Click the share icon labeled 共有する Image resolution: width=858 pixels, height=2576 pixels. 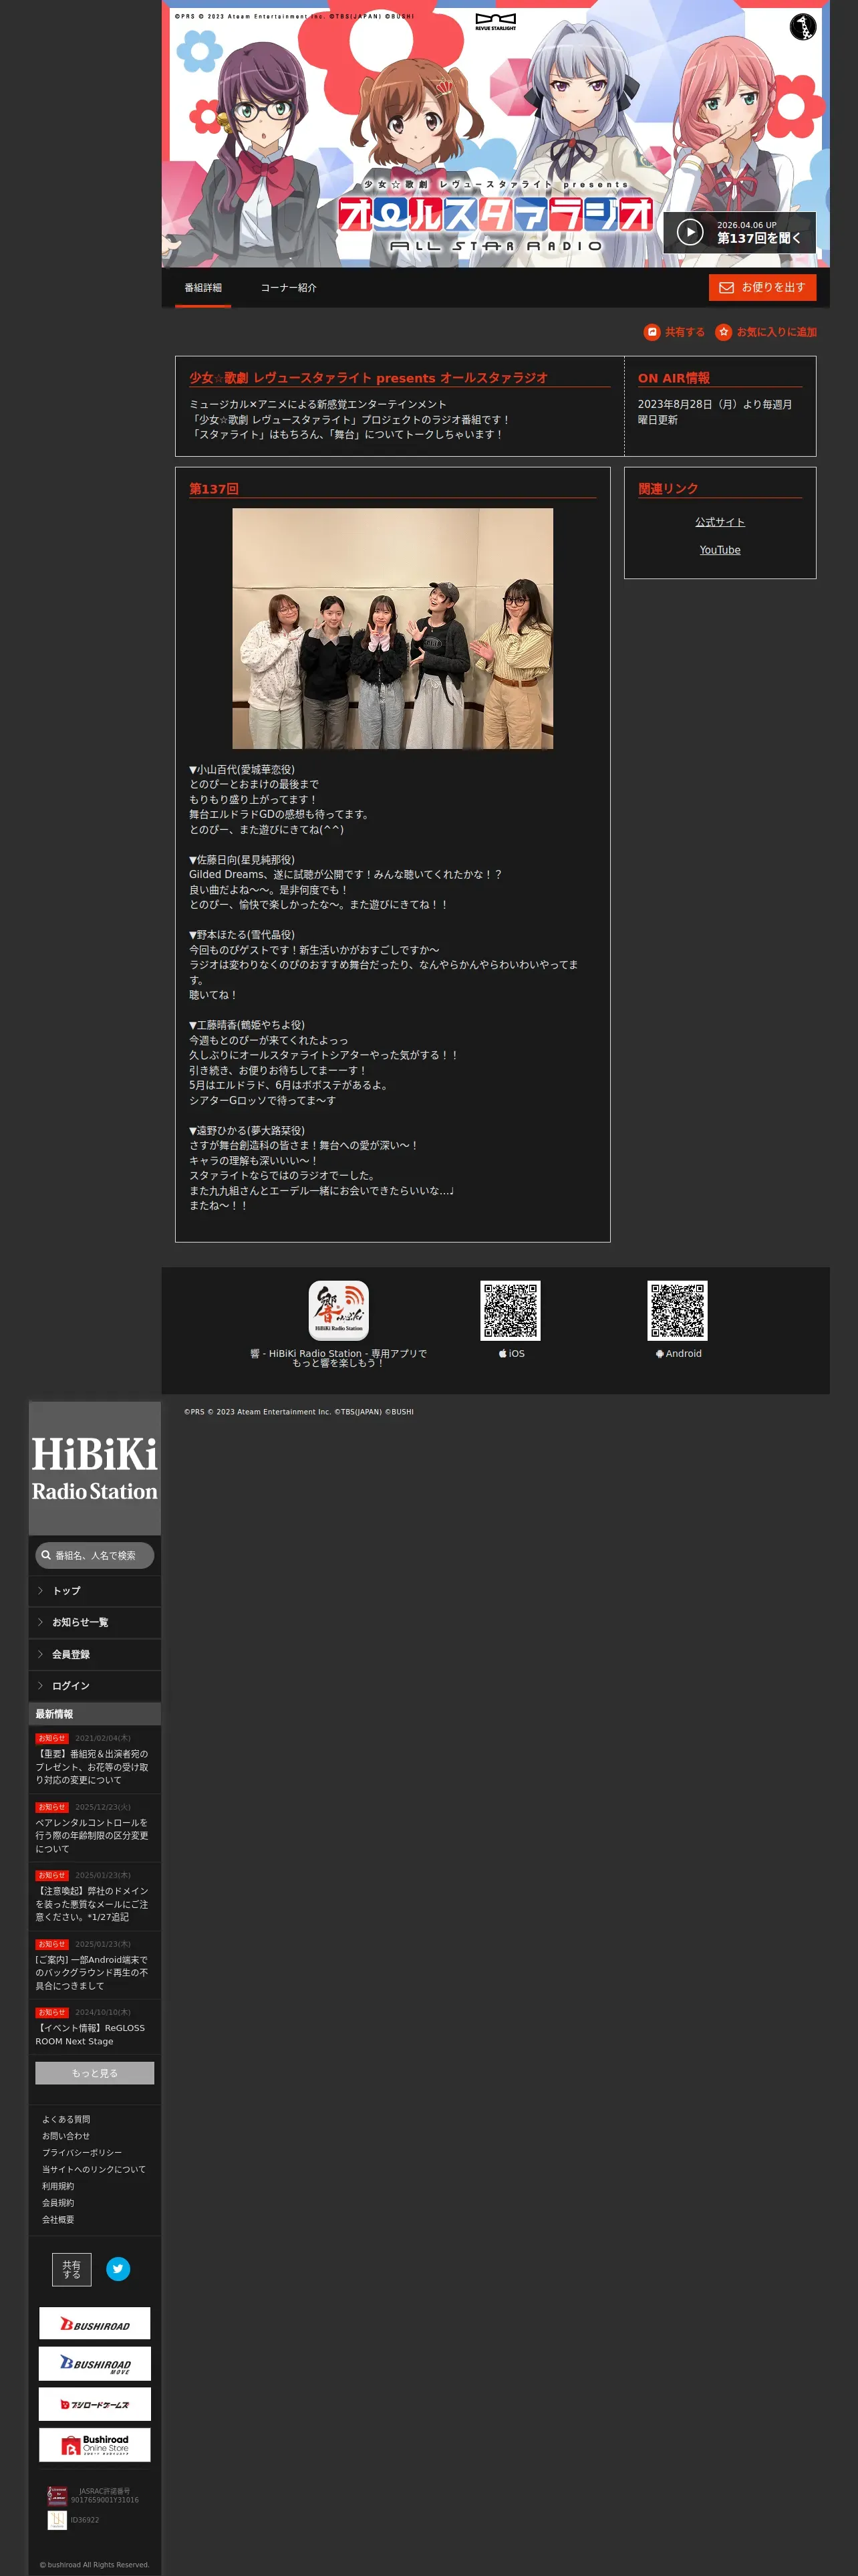(x=652, y=332)
